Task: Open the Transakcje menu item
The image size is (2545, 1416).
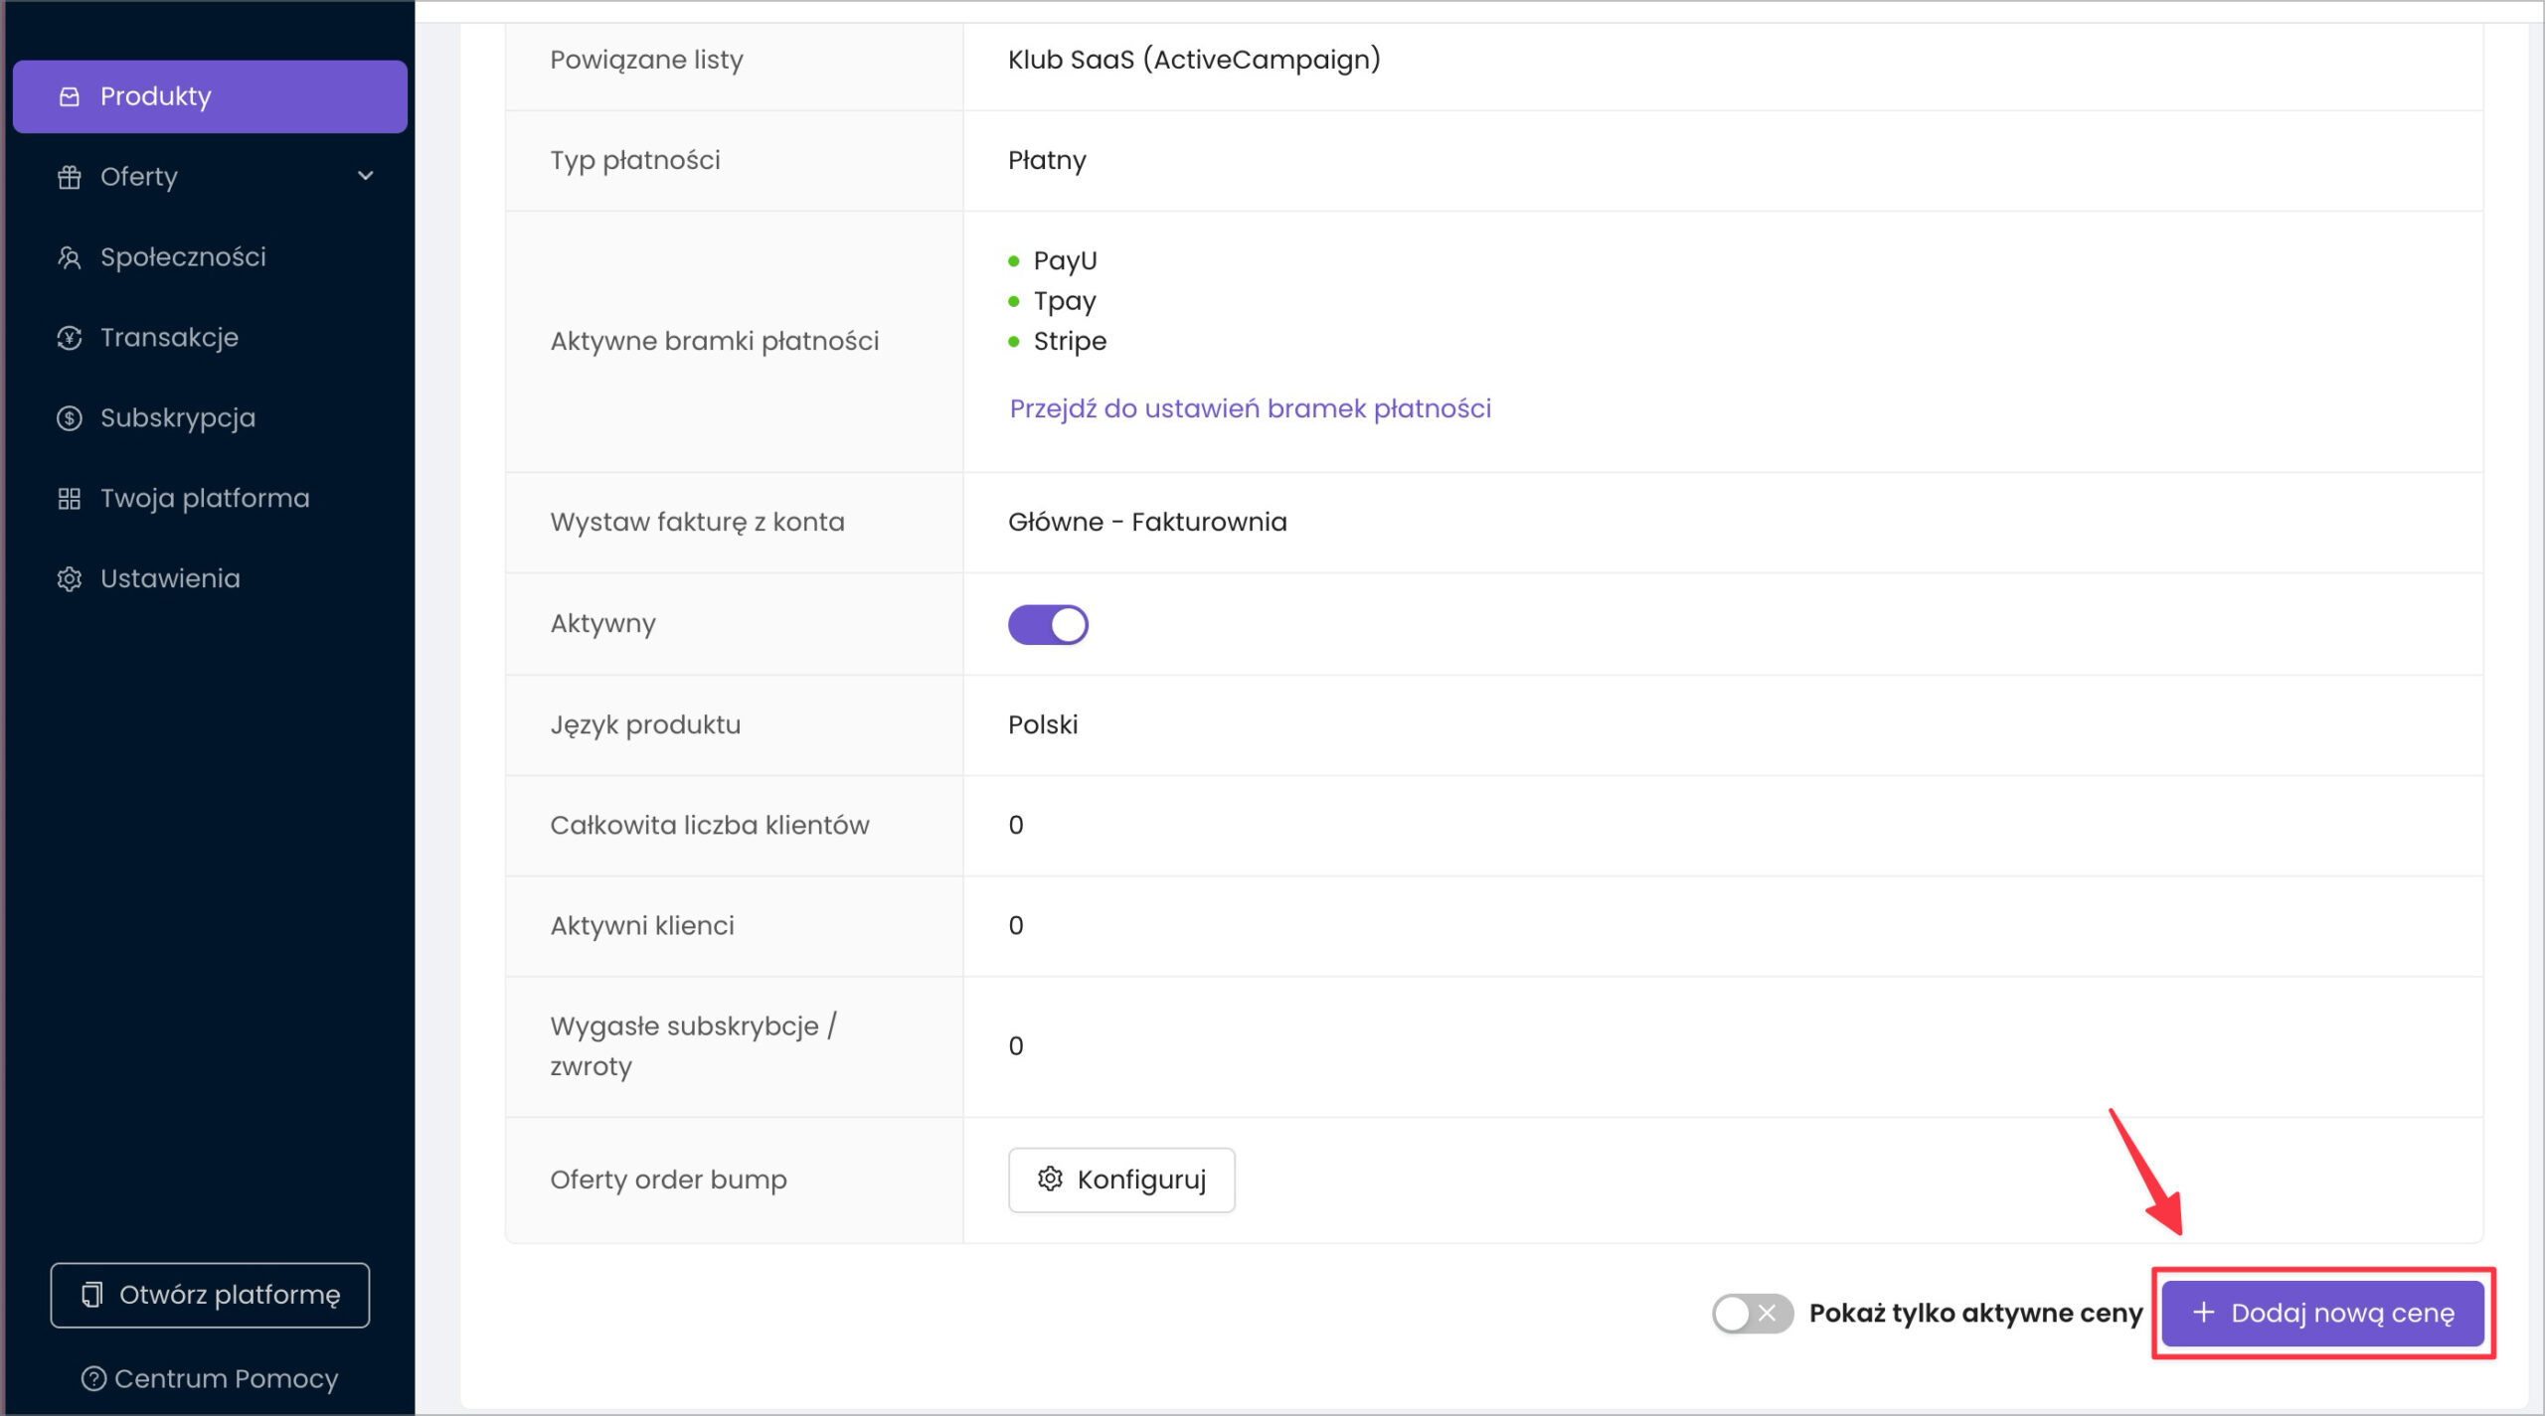Action: [169, 338]
